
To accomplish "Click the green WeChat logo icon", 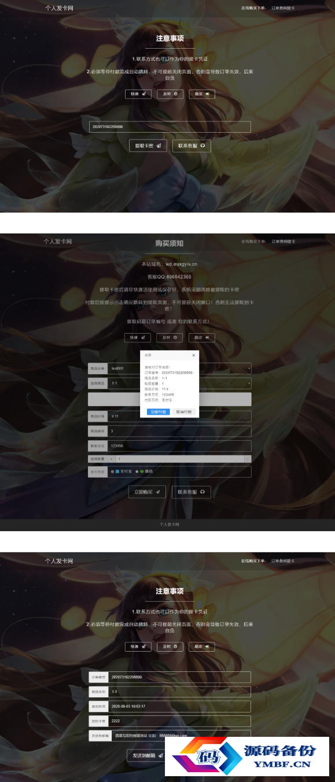I will [x=142, y=472].
